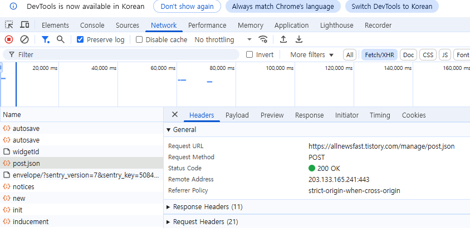Click the Request URL value text
The width and height of the screenshot is (470, 228).
coord(381,146)
